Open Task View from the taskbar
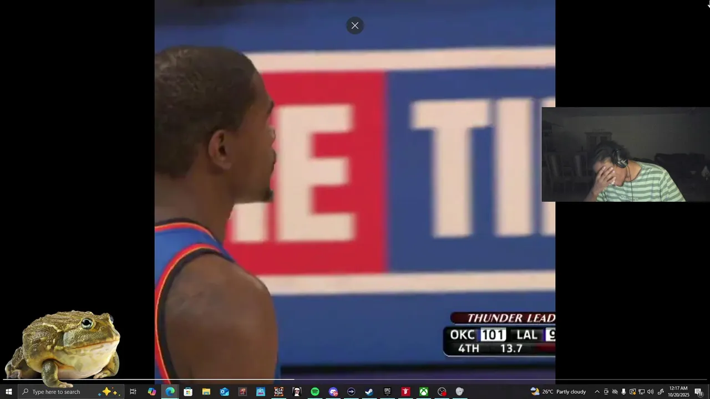 pyautogui.click(x=133, y=392)
